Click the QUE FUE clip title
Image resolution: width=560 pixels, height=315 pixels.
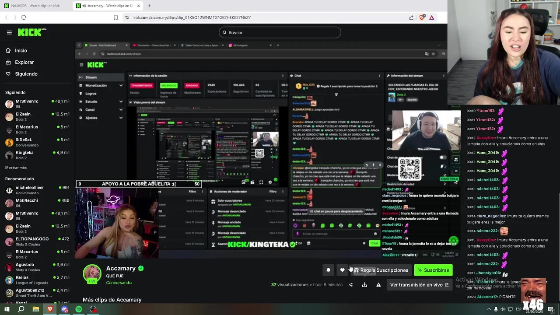pyautogui.click(x=115, y=276)
